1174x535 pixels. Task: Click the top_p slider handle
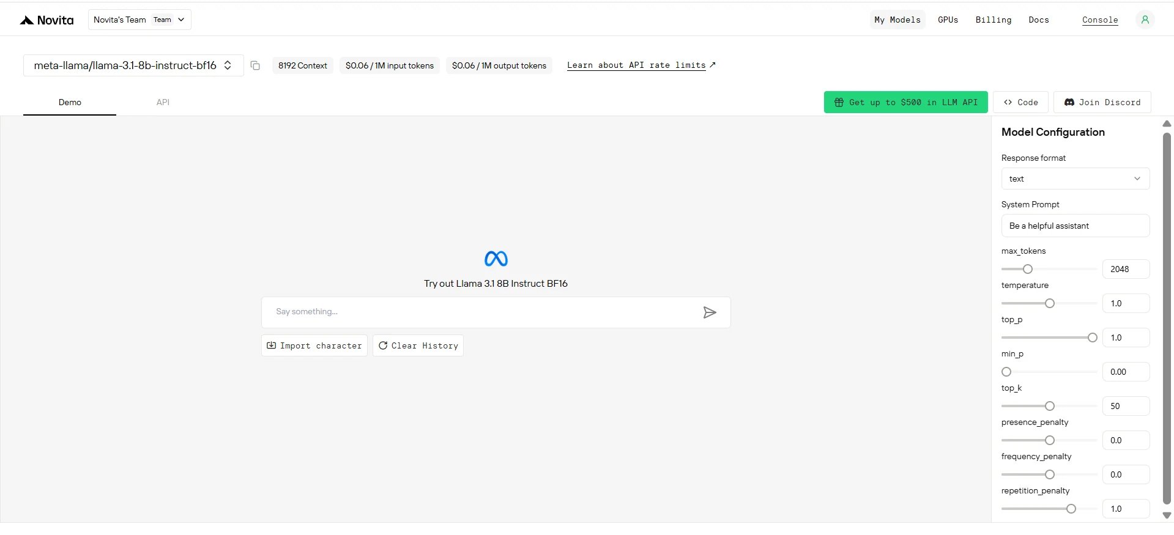1093,338
